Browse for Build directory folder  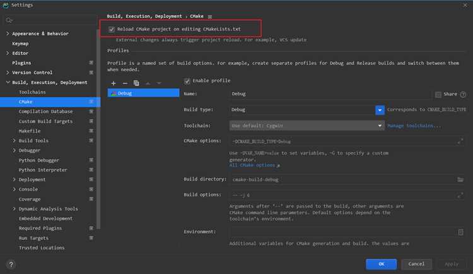pyautogui.click(x=460, y=179)
